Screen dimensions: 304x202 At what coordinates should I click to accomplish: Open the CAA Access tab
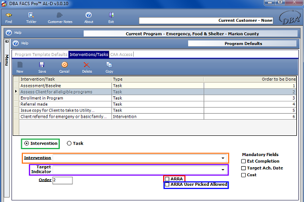[x=121, y=55]
